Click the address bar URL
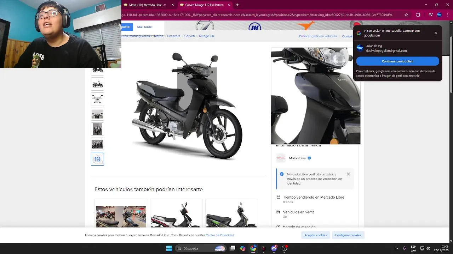The height and width of the screenshot is (254, 453). tap(257, 15)
